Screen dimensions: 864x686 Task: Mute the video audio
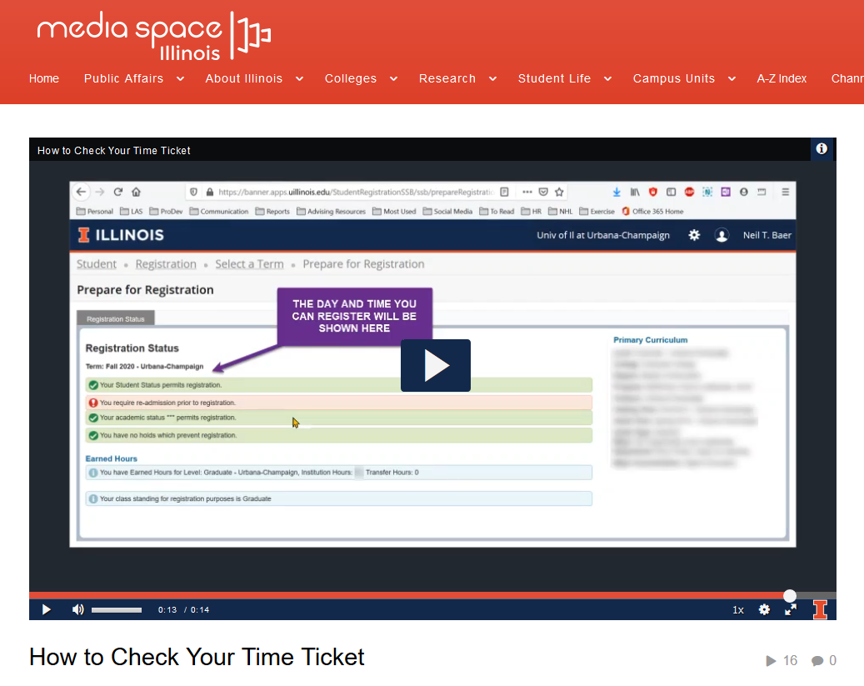point(77,609)
